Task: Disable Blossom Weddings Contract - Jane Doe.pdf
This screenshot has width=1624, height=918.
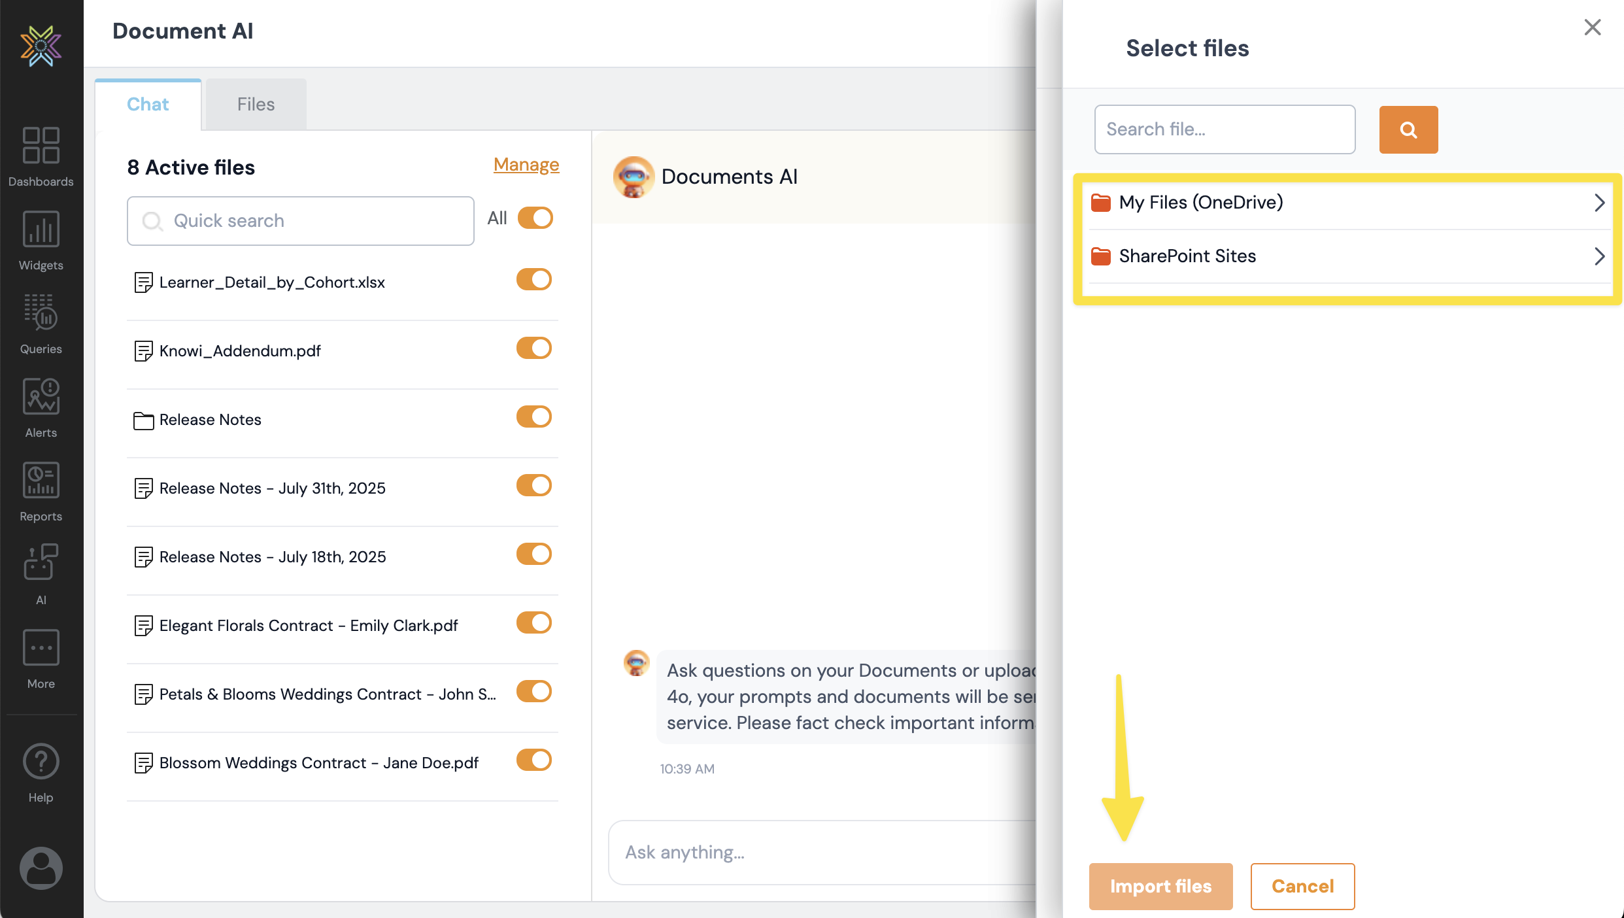Action: click(533, 760)
